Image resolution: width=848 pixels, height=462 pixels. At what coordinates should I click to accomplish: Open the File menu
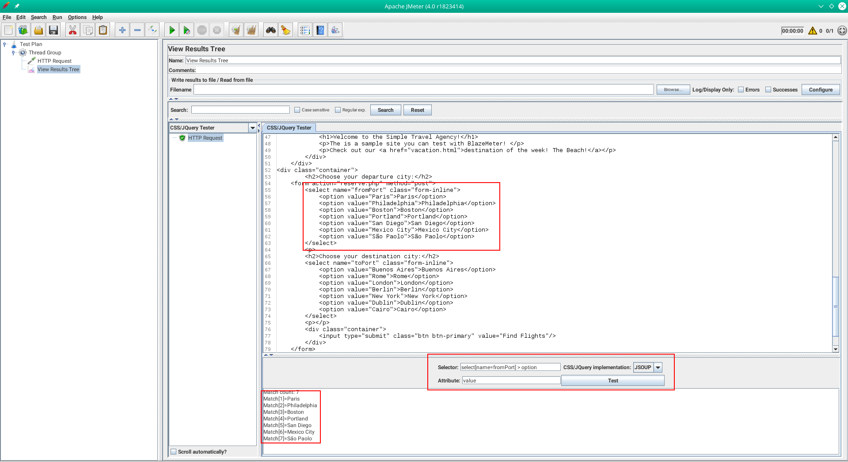[x=7, y=17]
